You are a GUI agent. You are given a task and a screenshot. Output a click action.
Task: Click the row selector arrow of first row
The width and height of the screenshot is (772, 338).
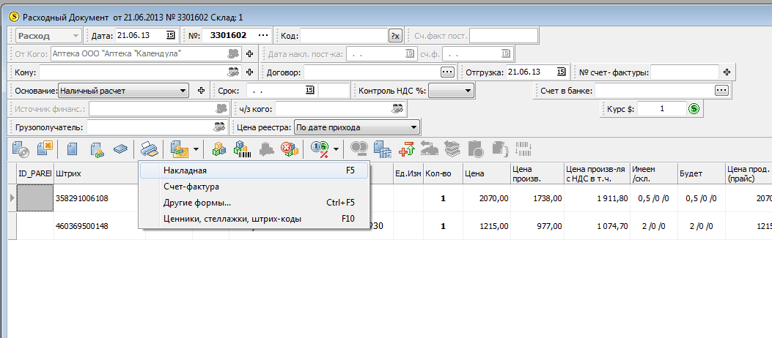(12, 198)
